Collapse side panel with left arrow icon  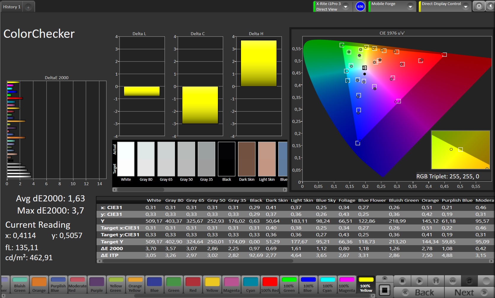point(490,6)
